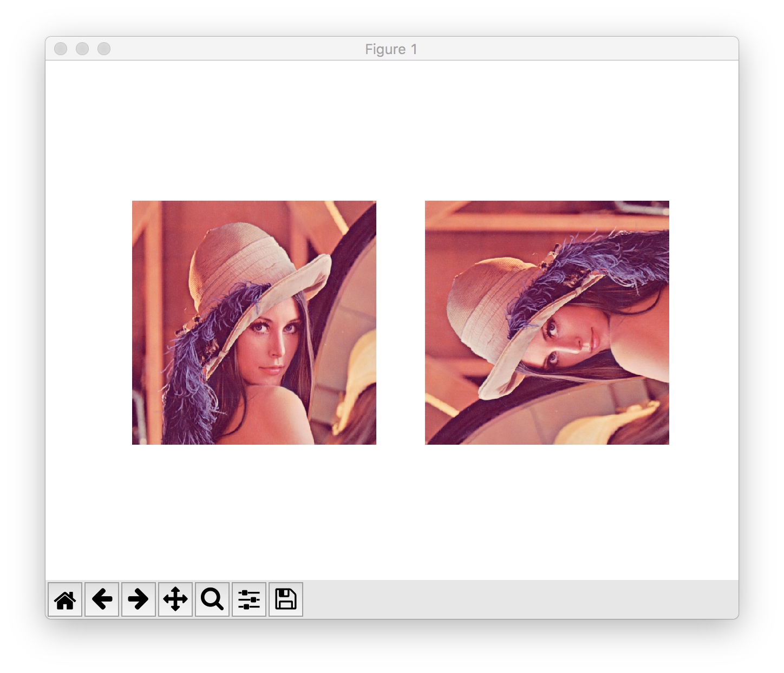Viewport: 784px width, 673px height.
Task: Open the Configure subplots sliders icon
Action: click(x=249, y=599)
